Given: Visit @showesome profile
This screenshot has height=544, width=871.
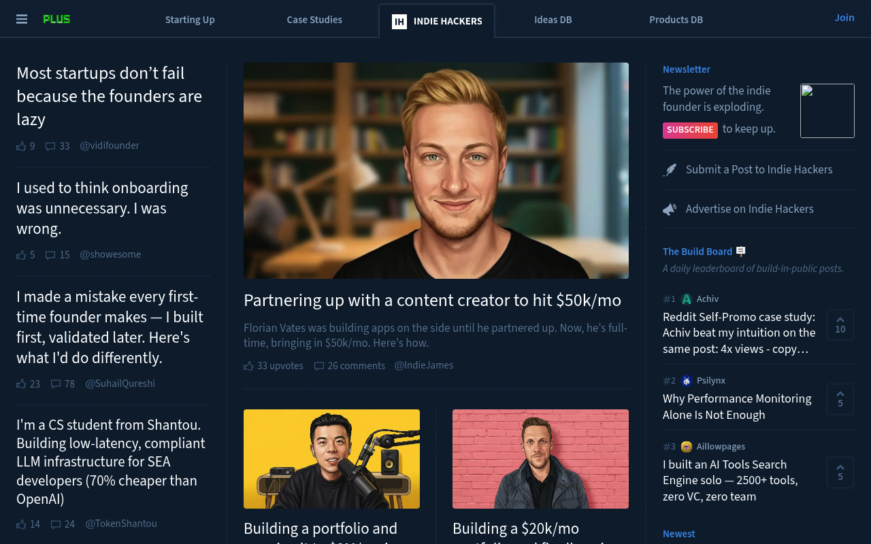Looking at the screenshot, I should [x=110, y=255].
